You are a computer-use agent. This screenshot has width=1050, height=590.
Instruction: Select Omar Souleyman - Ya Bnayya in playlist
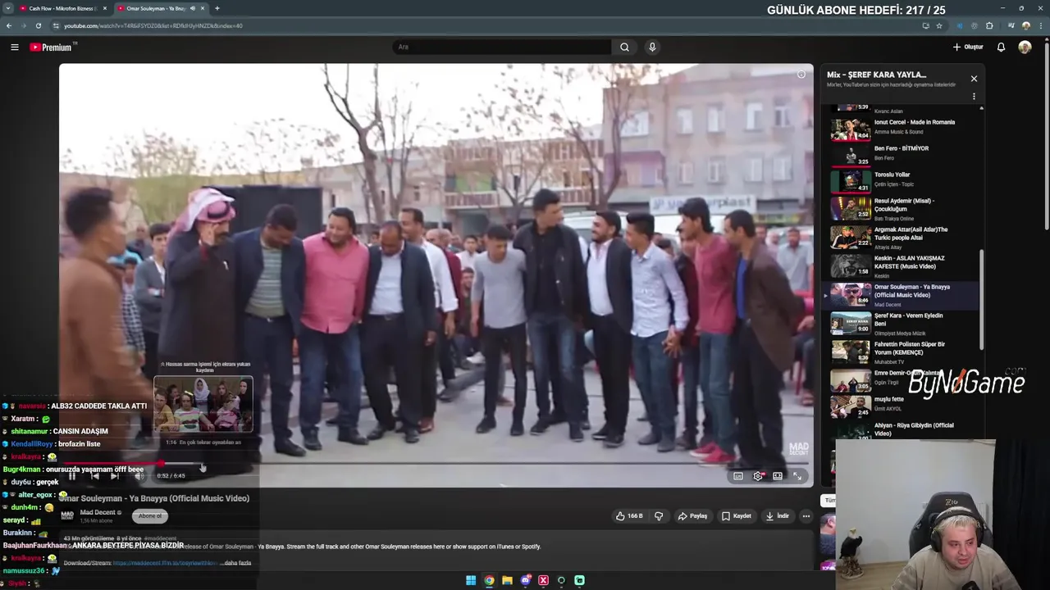click(902, 295)
